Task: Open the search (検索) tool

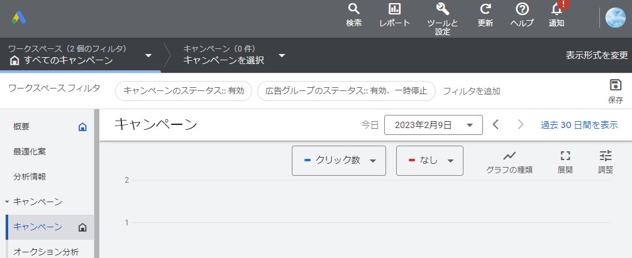Action: click(354, 15)
